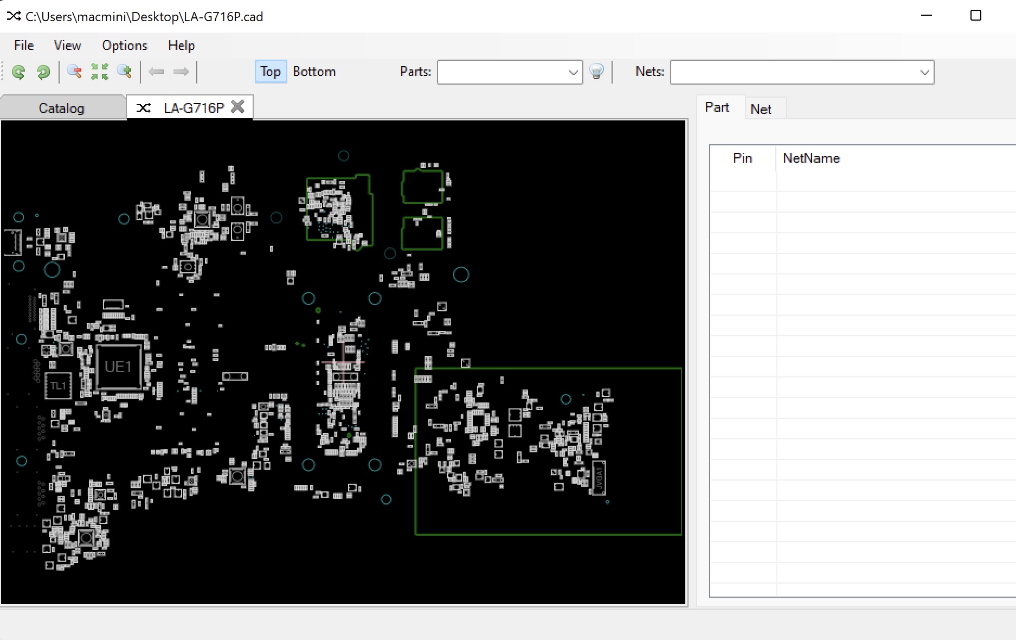Click the light bulb highlight icon

pyautogui.click(x=596, y=72)
